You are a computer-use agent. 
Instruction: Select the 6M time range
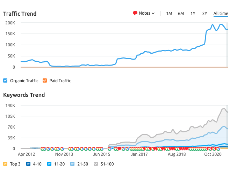point(181,14)
